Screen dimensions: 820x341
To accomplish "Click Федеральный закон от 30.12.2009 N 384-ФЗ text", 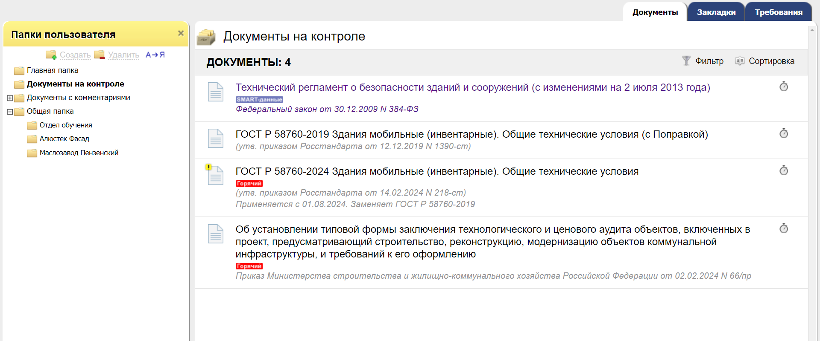I will [327, 109].
